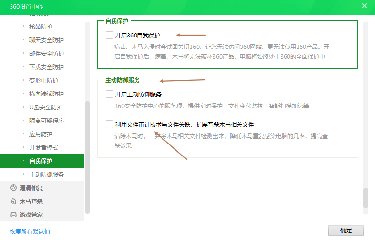
Task: Click description starting 360安全防护中心的服务项
Action: (212, 106)
